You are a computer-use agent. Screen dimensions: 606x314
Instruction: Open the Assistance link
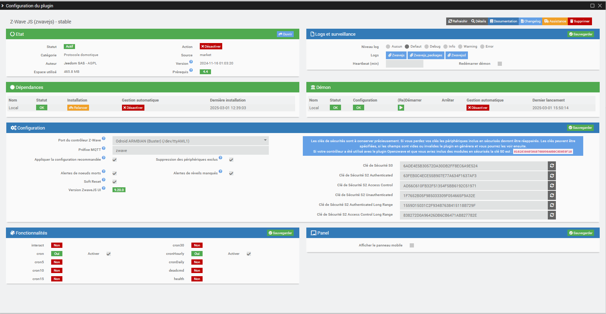555,21
